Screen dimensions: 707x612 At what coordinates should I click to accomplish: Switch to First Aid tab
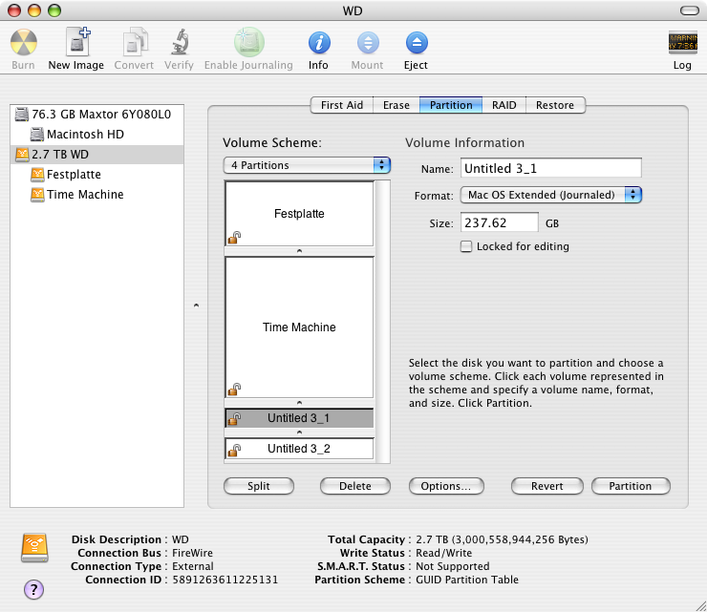342,105
